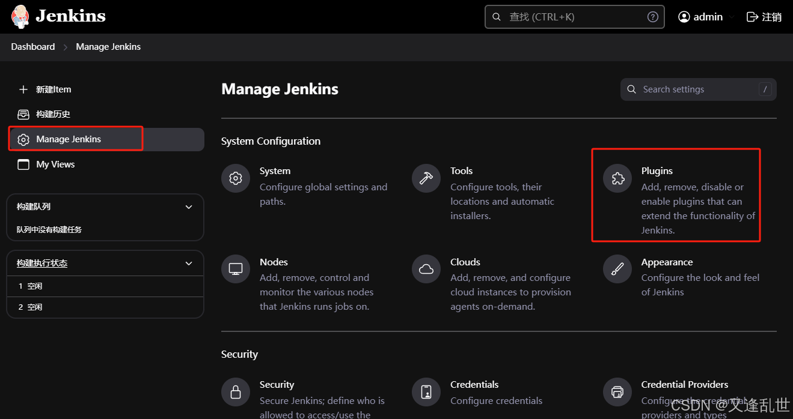
Task: Open the Nodes management page
Action: 310,285
